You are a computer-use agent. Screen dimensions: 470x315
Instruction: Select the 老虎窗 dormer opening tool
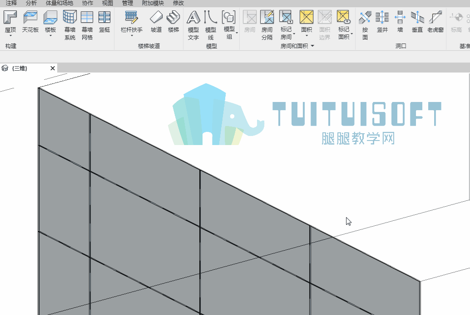click(x=435, y=22)
